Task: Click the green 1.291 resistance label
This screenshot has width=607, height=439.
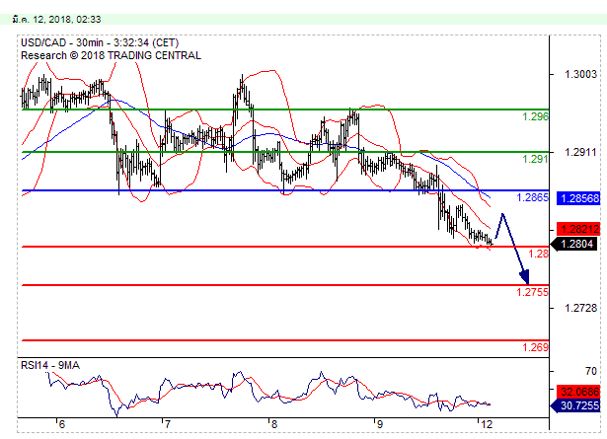Action: coord(535,159)
